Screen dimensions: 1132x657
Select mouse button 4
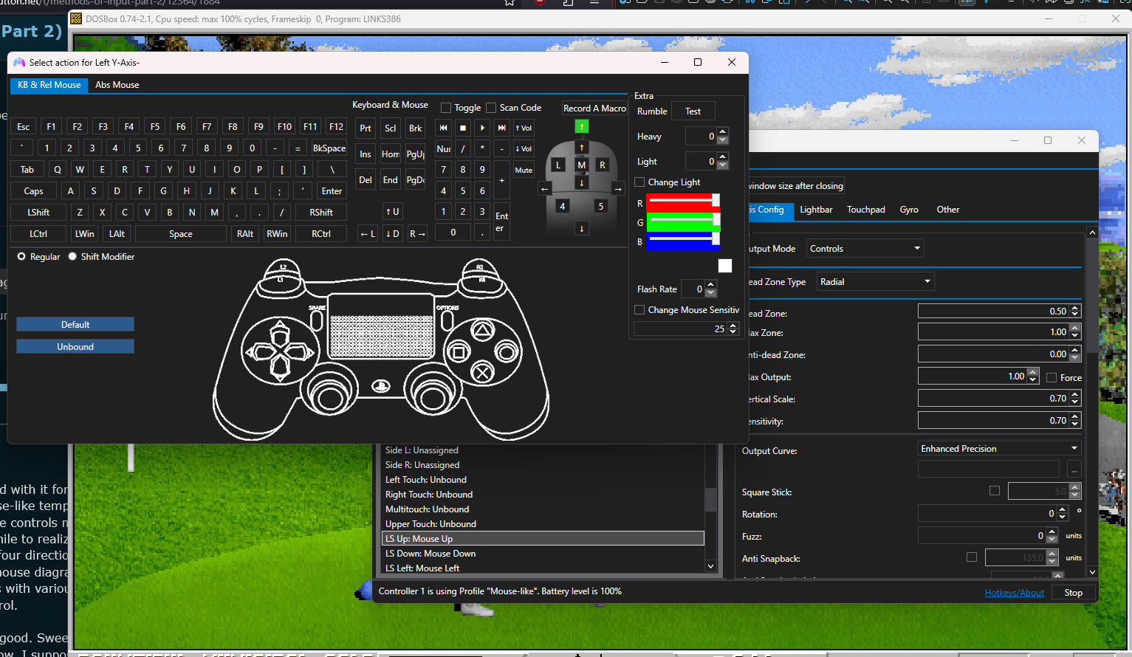(x=563, y=207)
